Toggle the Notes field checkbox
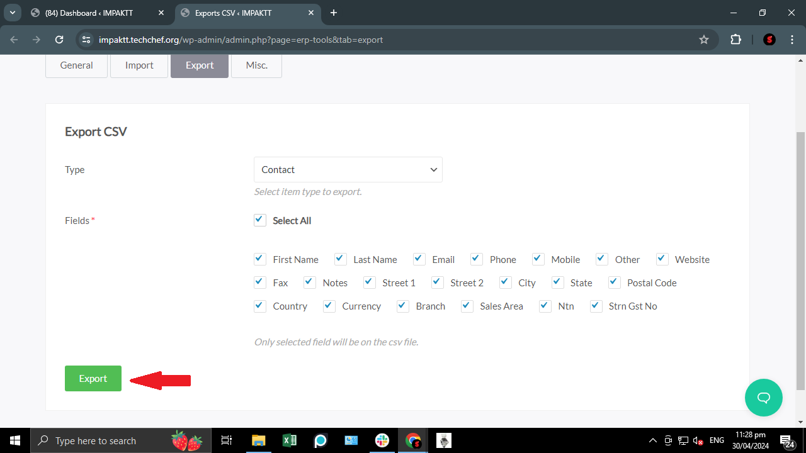This screenshot has height=453, width=806. click(310, 282)
